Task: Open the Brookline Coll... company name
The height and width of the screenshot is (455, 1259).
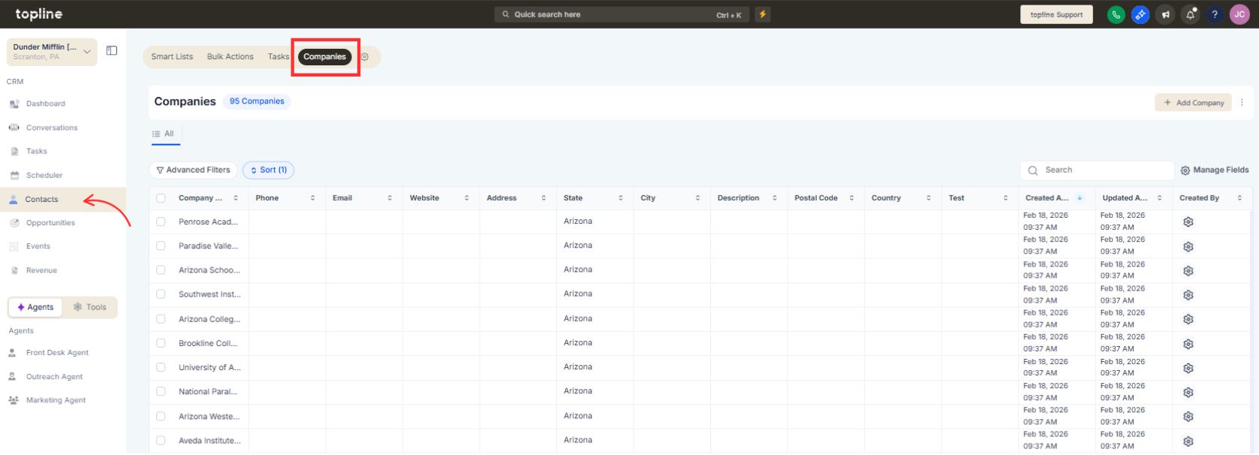Action: 208,343
